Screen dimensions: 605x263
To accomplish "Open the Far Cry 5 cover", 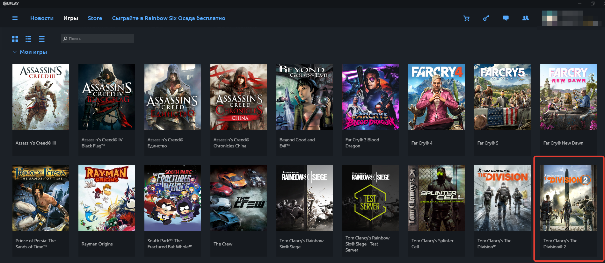I will pyautogui.click(x=502, y=97).
